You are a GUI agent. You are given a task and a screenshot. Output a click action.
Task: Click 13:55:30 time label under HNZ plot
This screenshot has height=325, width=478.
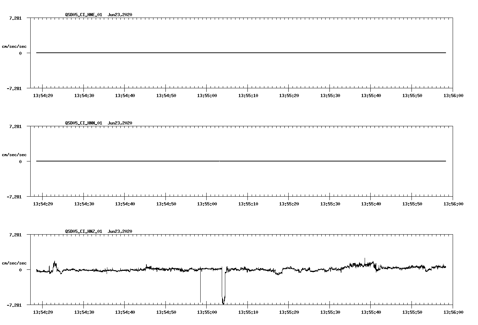click(330, 312)
